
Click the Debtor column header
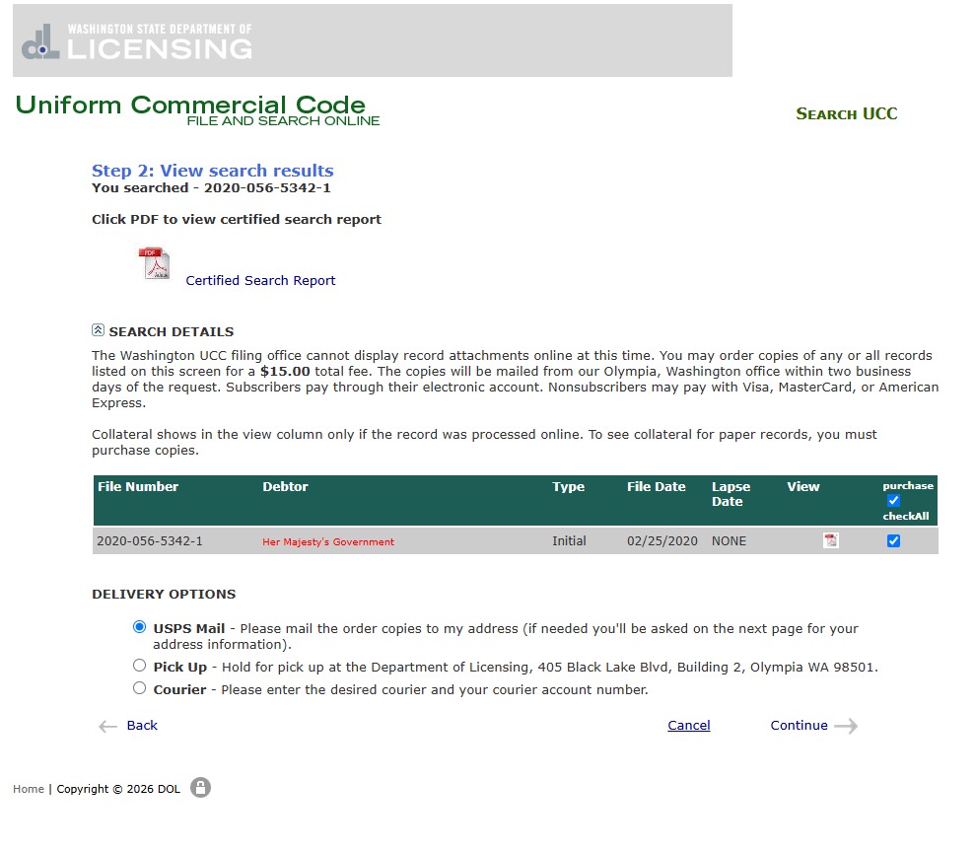[x=286, y=486]
